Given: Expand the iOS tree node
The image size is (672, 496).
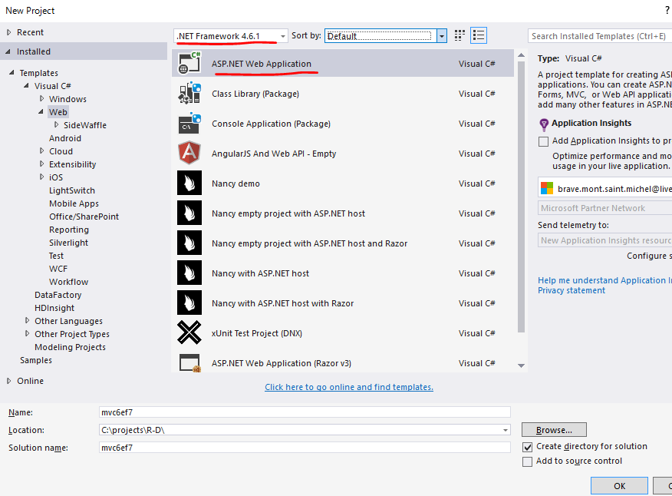Looking at the screenshot, I should 41,177.
